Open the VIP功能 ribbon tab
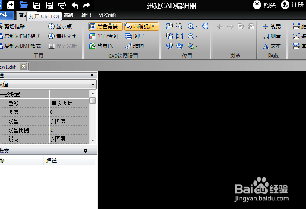This screenshot has height=209, width=306. click(107, 15)
